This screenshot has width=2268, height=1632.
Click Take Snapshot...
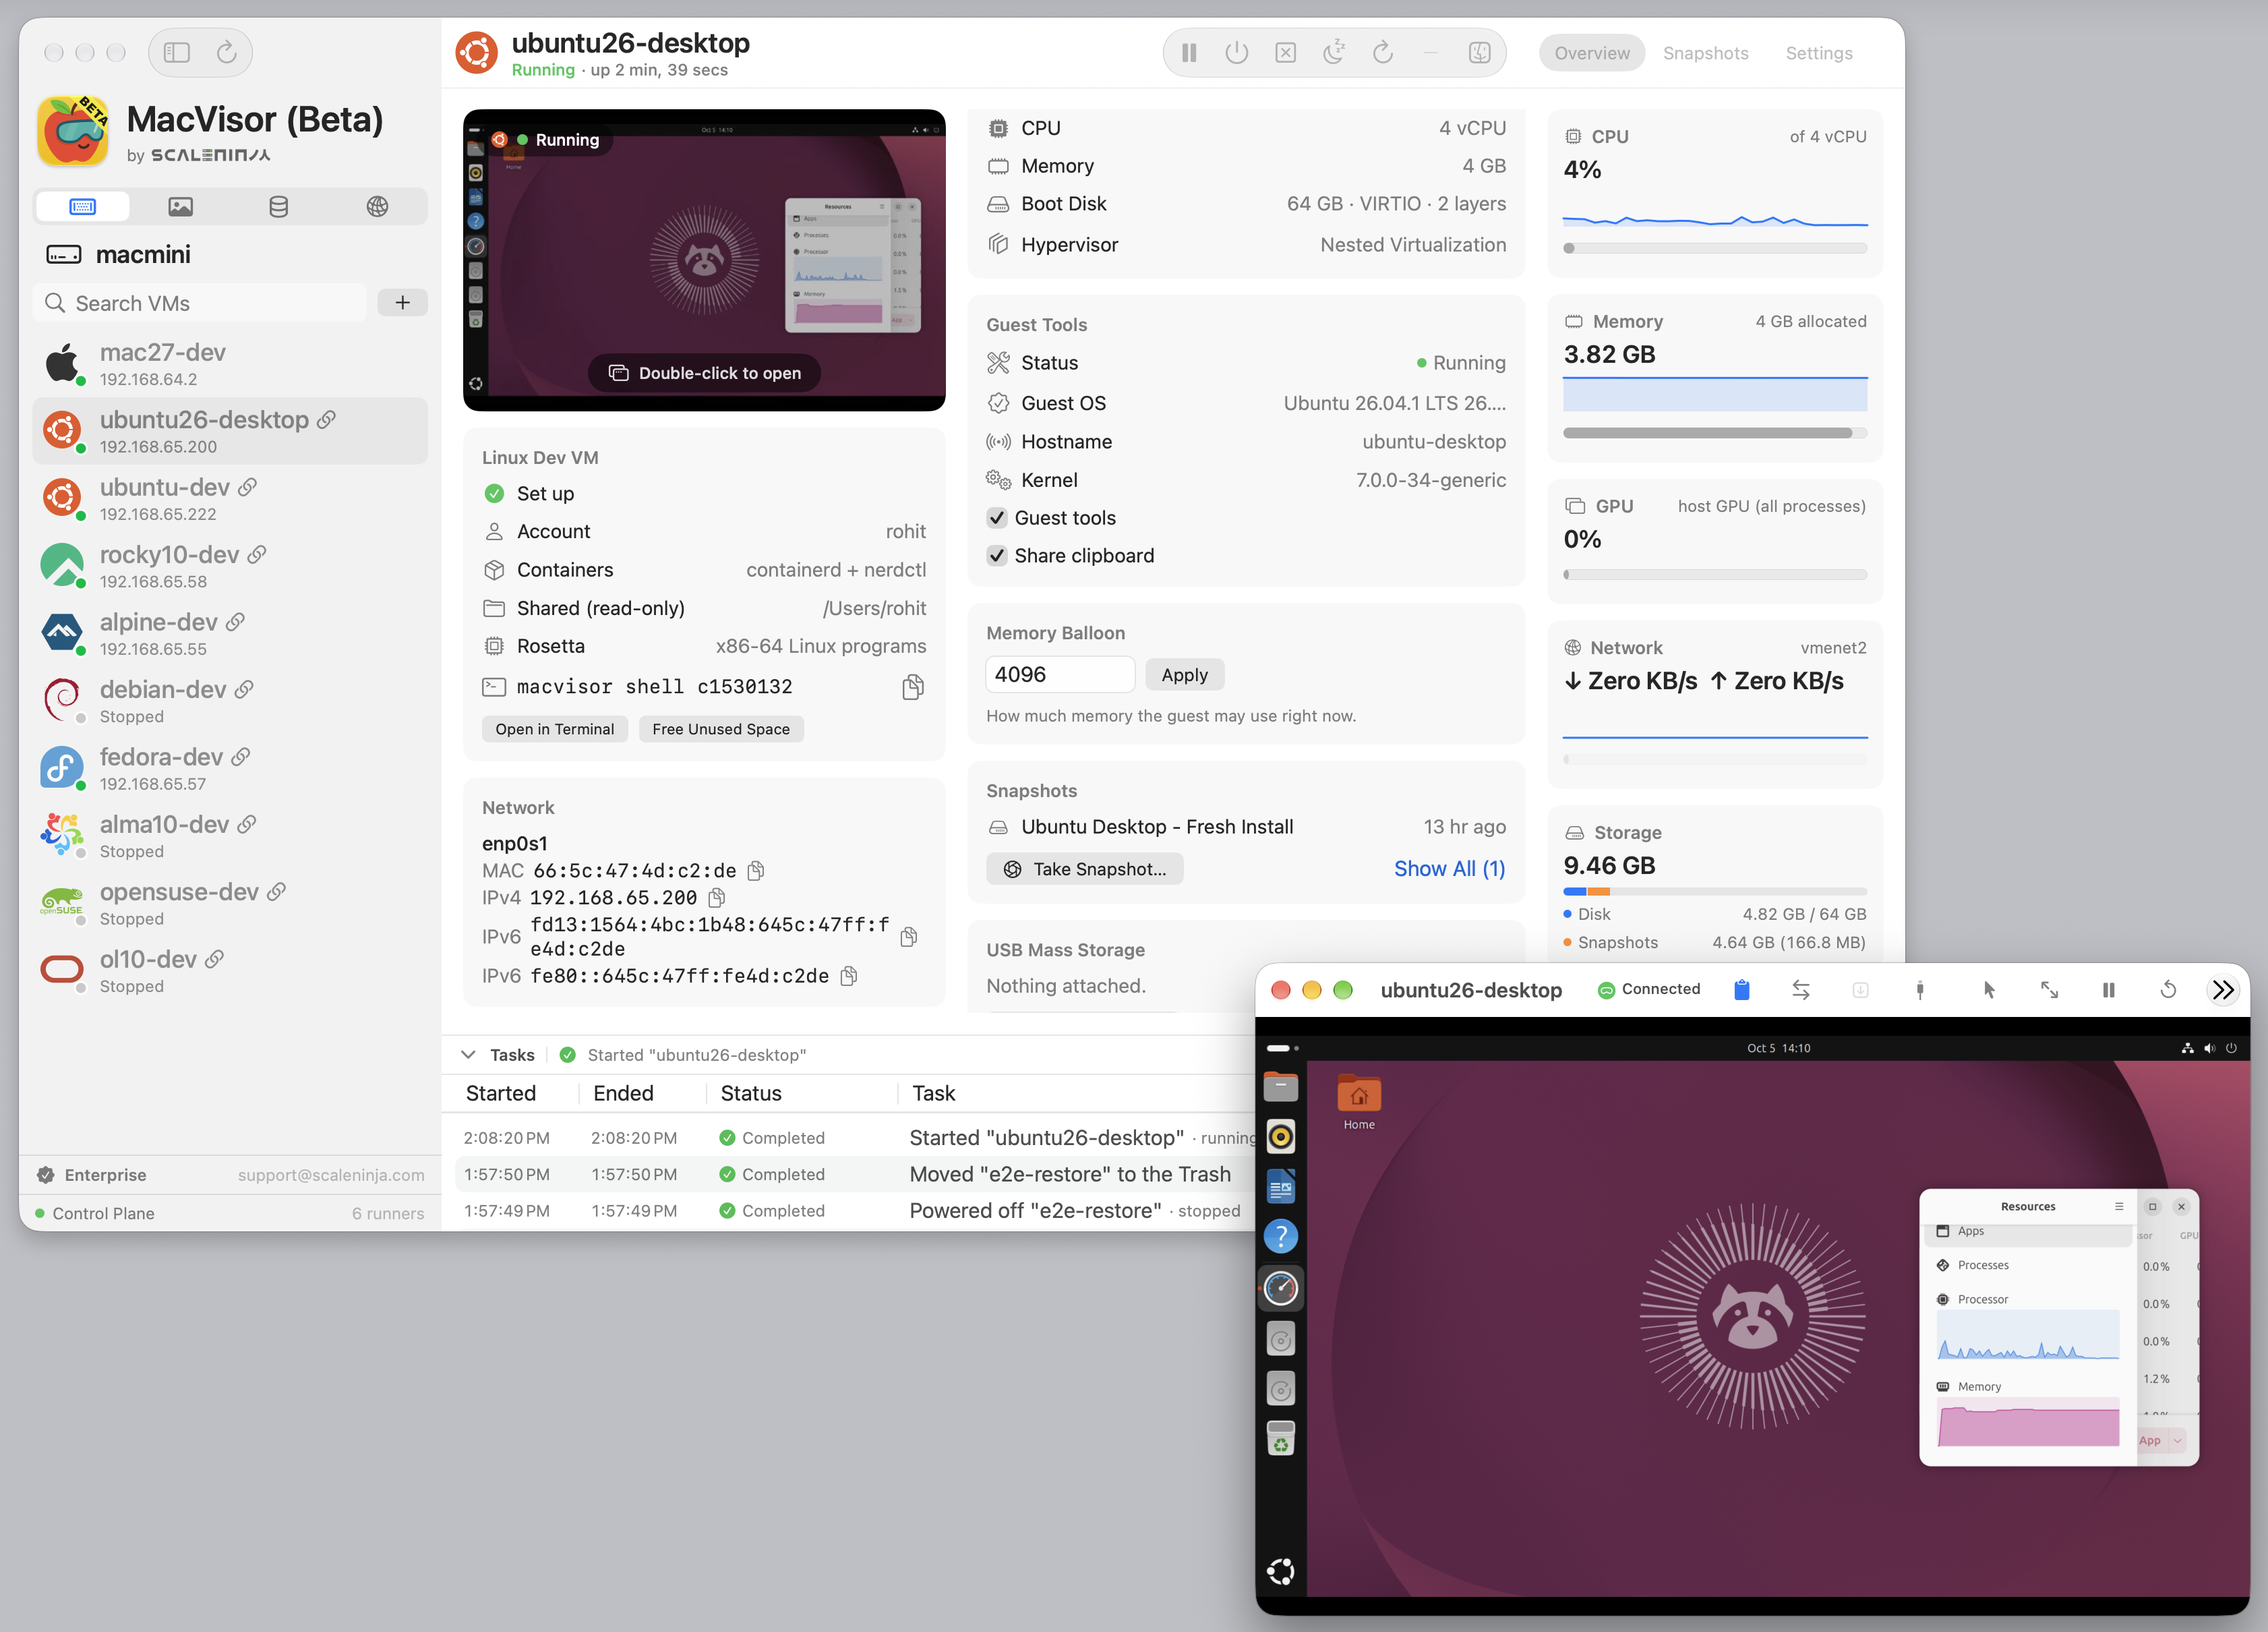[1085, 869]
